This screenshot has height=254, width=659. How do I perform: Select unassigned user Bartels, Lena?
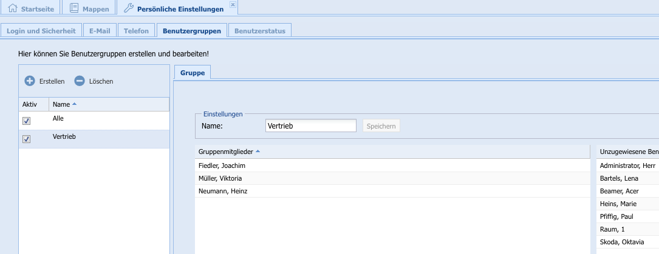[620, 178]
